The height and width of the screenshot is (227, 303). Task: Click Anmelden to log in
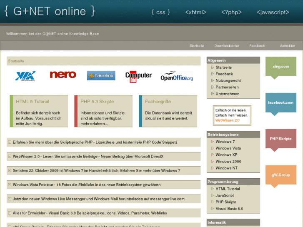coord(287,46)
